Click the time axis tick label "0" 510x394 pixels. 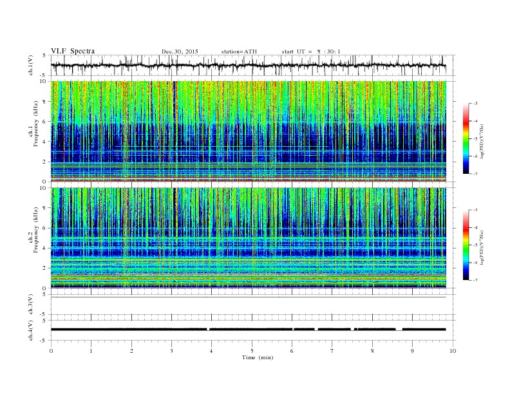(51, 351)
